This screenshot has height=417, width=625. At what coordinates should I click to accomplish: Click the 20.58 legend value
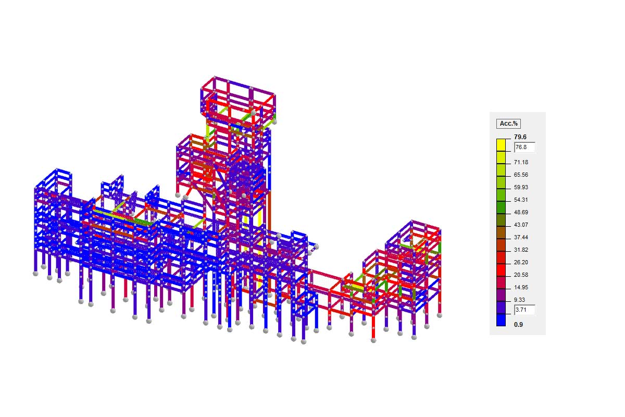521,275
